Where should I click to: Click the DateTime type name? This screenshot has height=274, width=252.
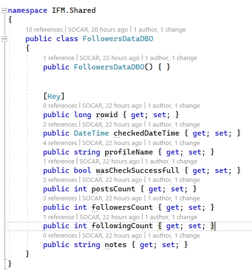pyautogui.click(x=91, y=133)
